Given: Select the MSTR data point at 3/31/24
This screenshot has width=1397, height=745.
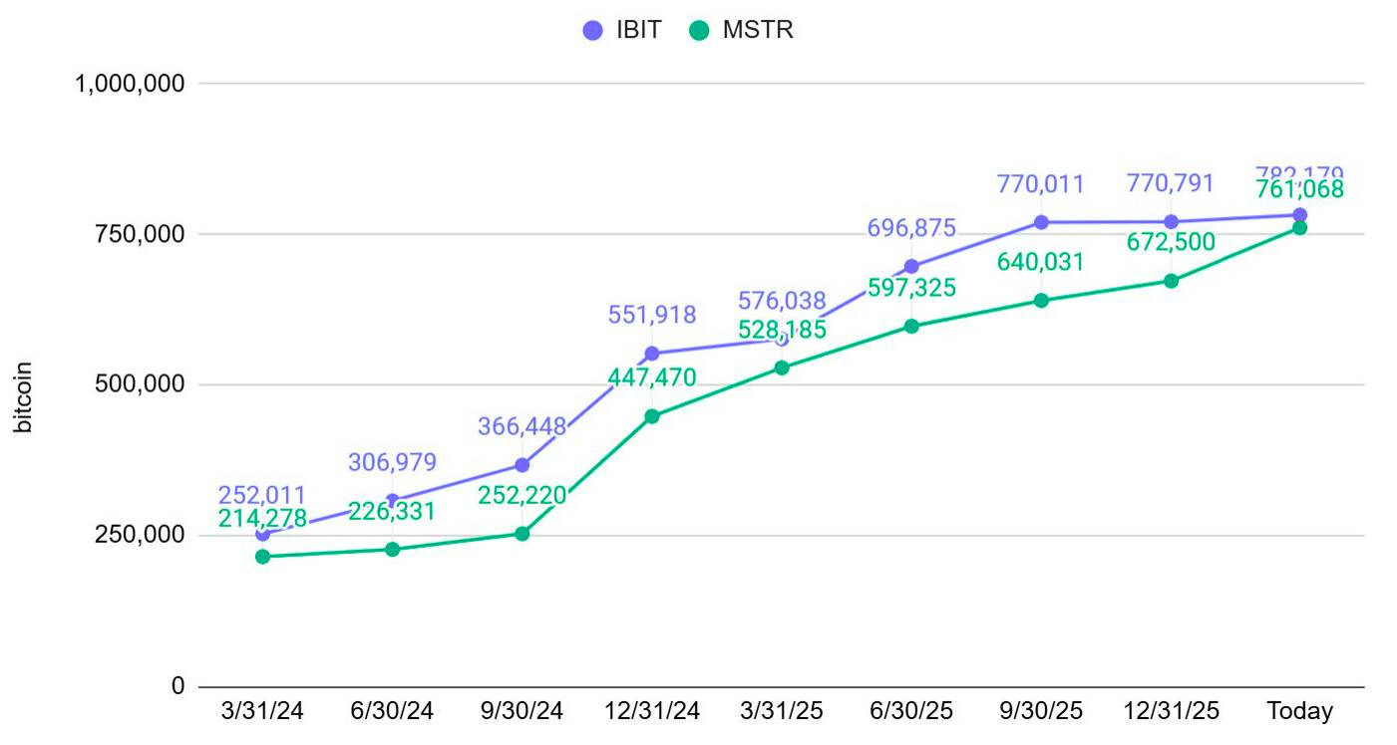Looking at the screenshot, I should click(x=262, y=556).
